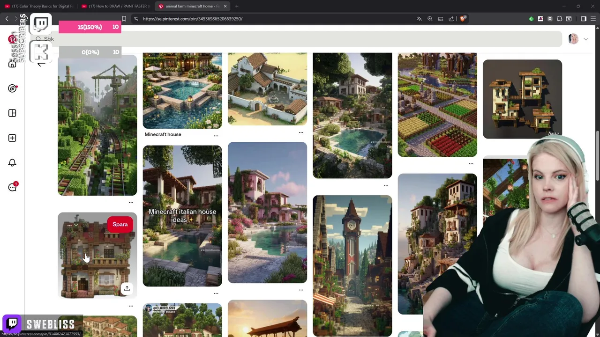
Task: Open the pink villa with pool pin
Action: pos(267,212)
